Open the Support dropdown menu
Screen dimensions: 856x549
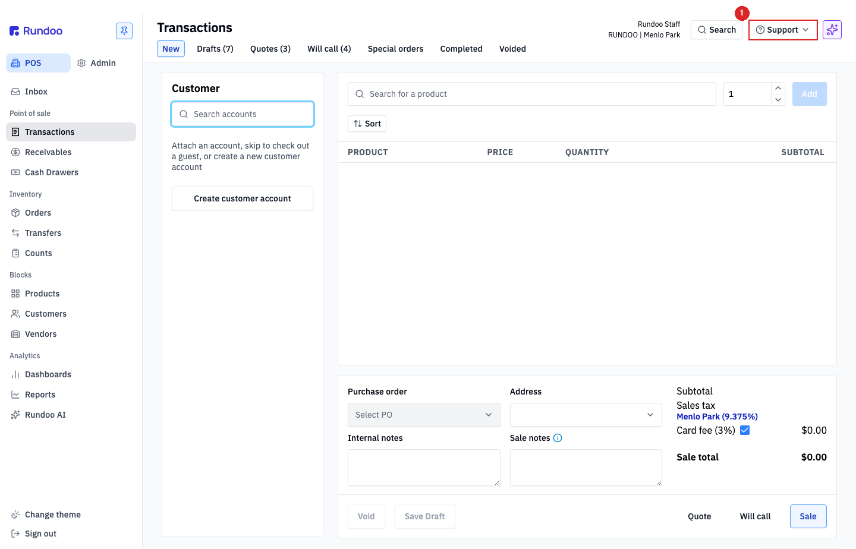coord(782,30)
